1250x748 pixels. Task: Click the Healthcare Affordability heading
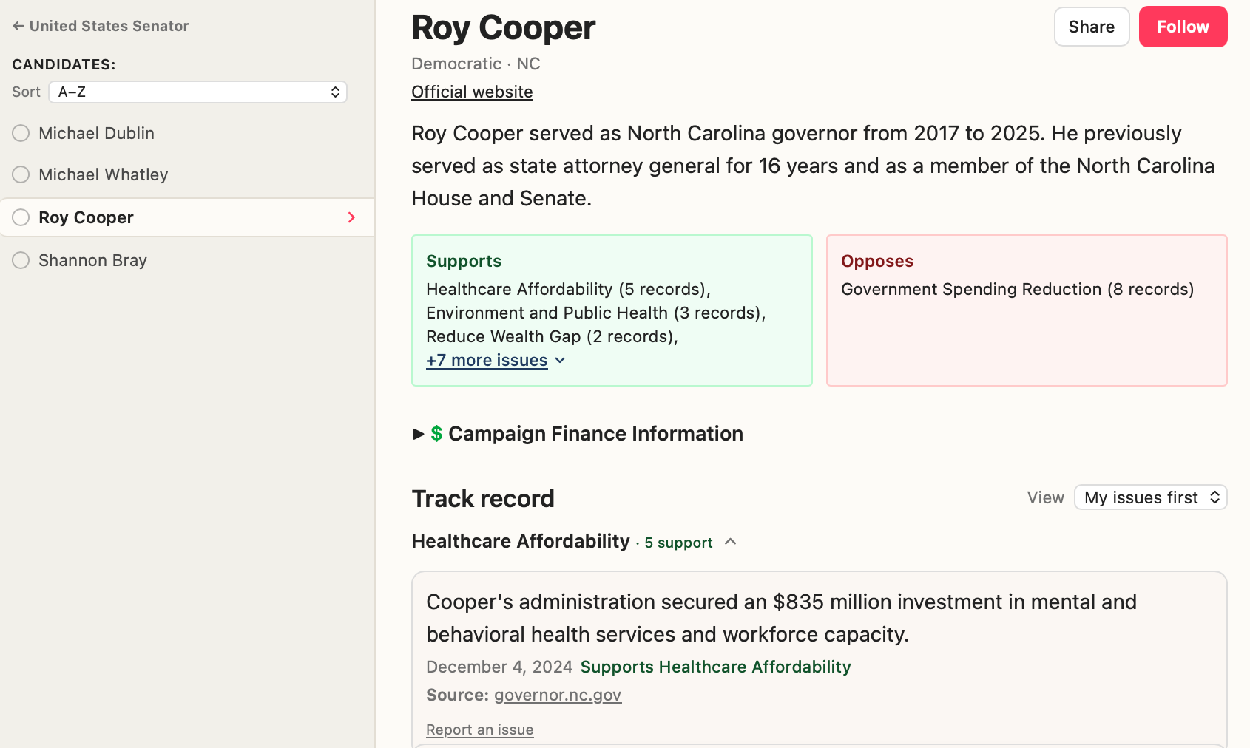[x=521, y=541]
